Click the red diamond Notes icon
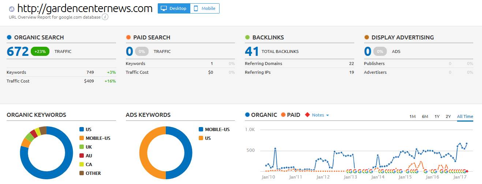The height and width of the screenshot is (184, 482). tap(307, 115)
